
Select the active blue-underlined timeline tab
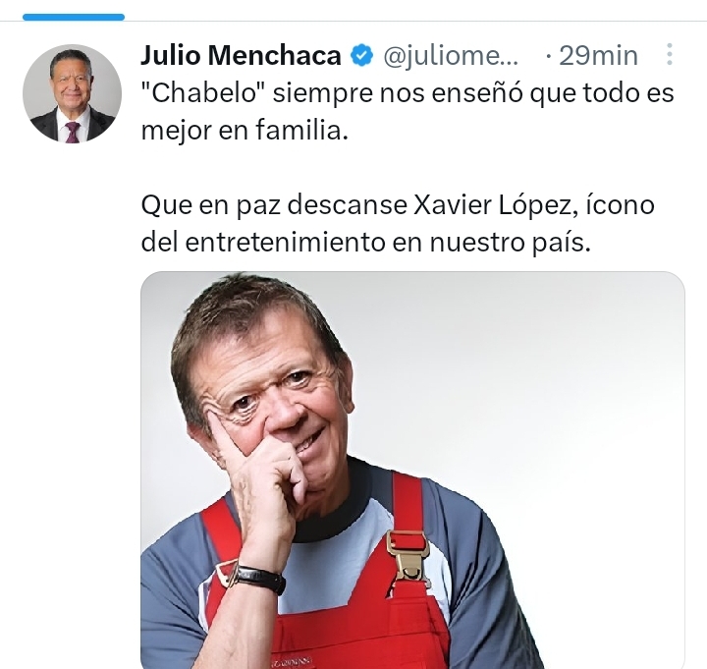click(x=74, y=17)
